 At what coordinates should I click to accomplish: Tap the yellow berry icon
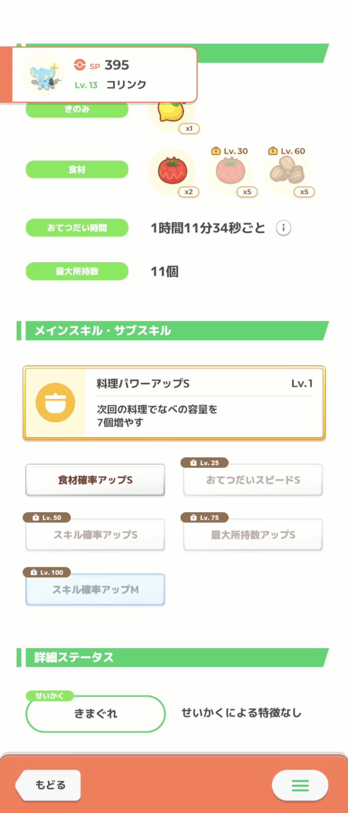(171, 112)
